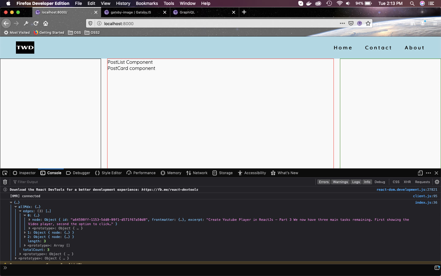Toggle the Logs console filter
The image size is (441, 276).
tap(356, 182)
